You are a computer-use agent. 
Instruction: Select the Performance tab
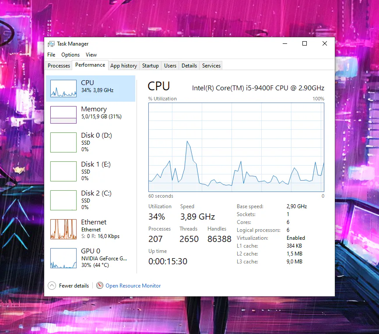tap(90, 65)
